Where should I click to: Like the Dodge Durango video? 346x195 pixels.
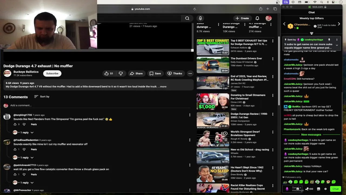point(109,73)
